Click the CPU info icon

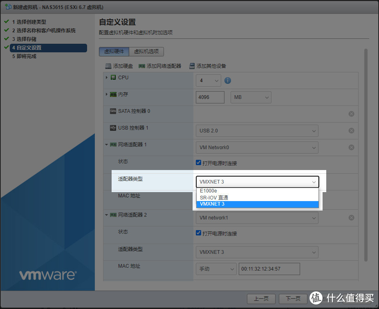(x=228, y=81)
